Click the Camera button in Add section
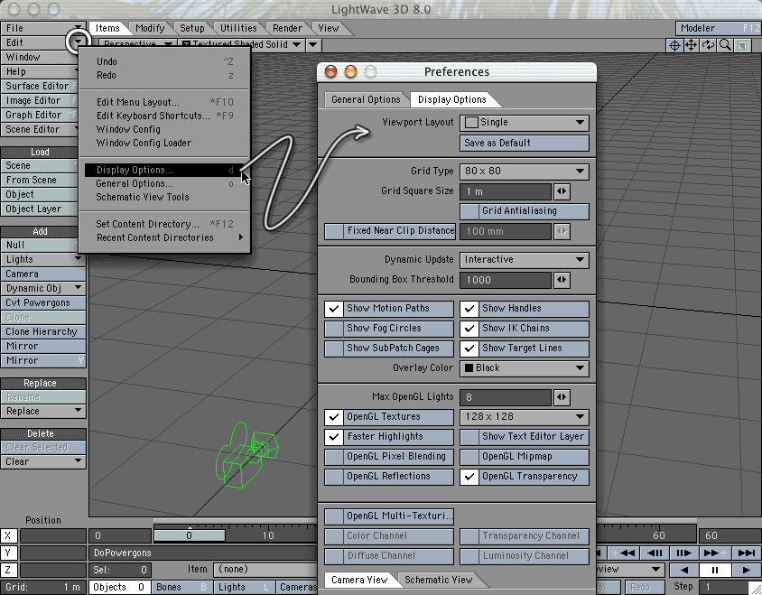Screen dimensions: 762x595 43,274
